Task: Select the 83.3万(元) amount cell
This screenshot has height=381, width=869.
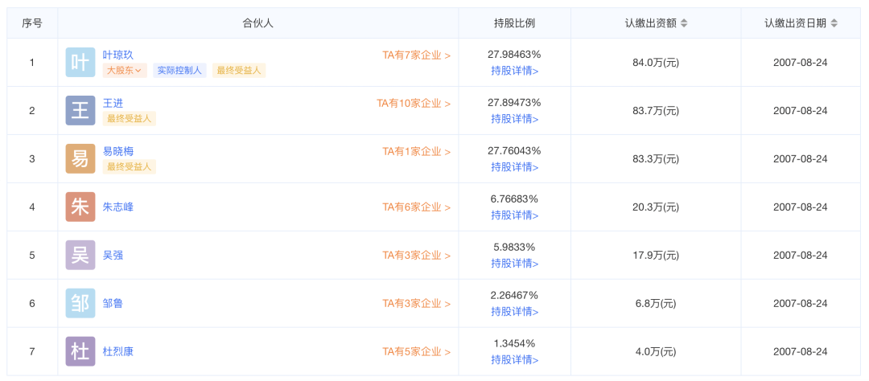Action: pos(657,159)
